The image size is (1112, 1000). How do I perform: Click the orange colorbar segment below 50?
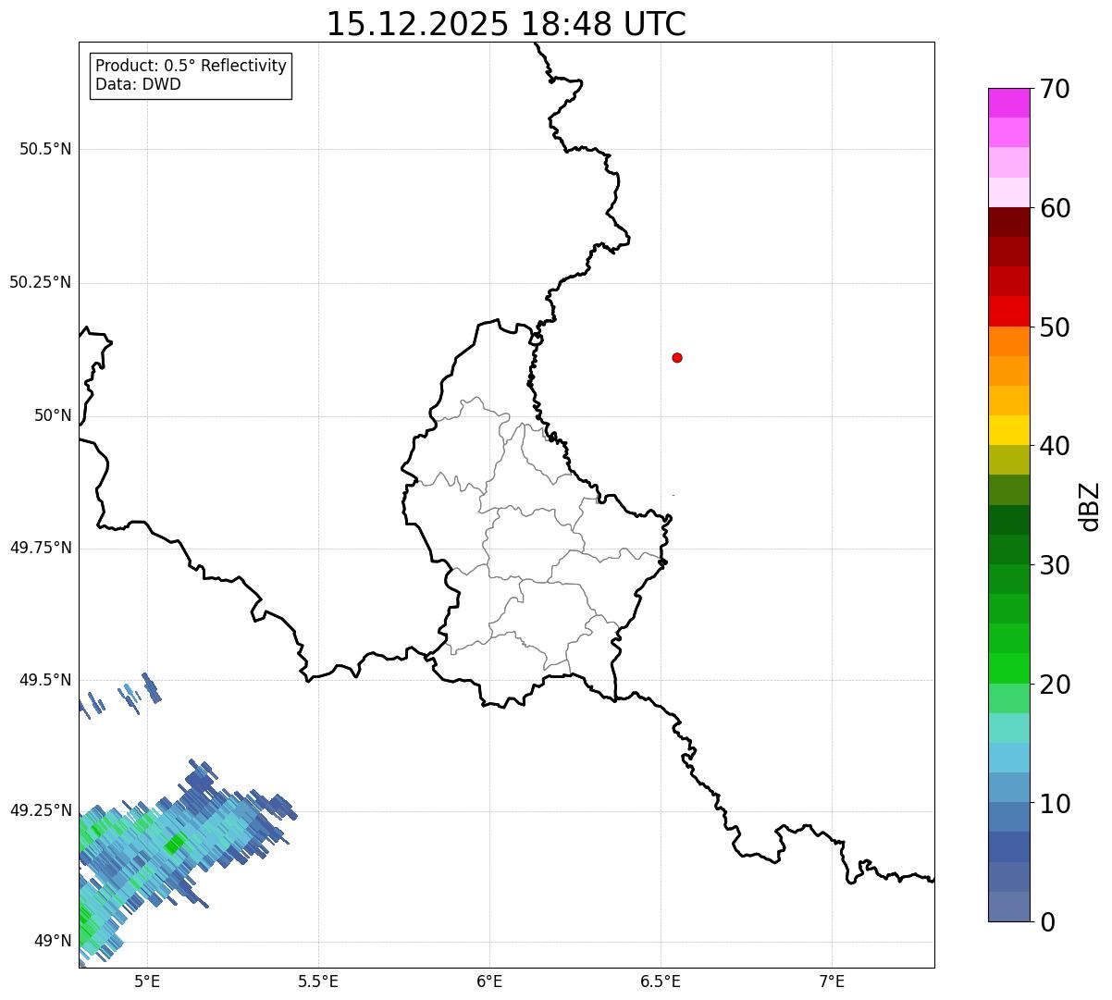(1008, 341)
